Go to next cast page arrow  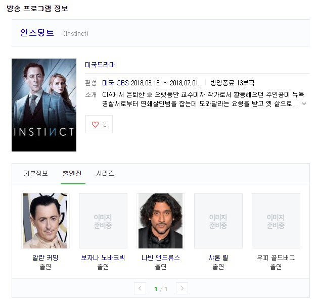point(182,288)
